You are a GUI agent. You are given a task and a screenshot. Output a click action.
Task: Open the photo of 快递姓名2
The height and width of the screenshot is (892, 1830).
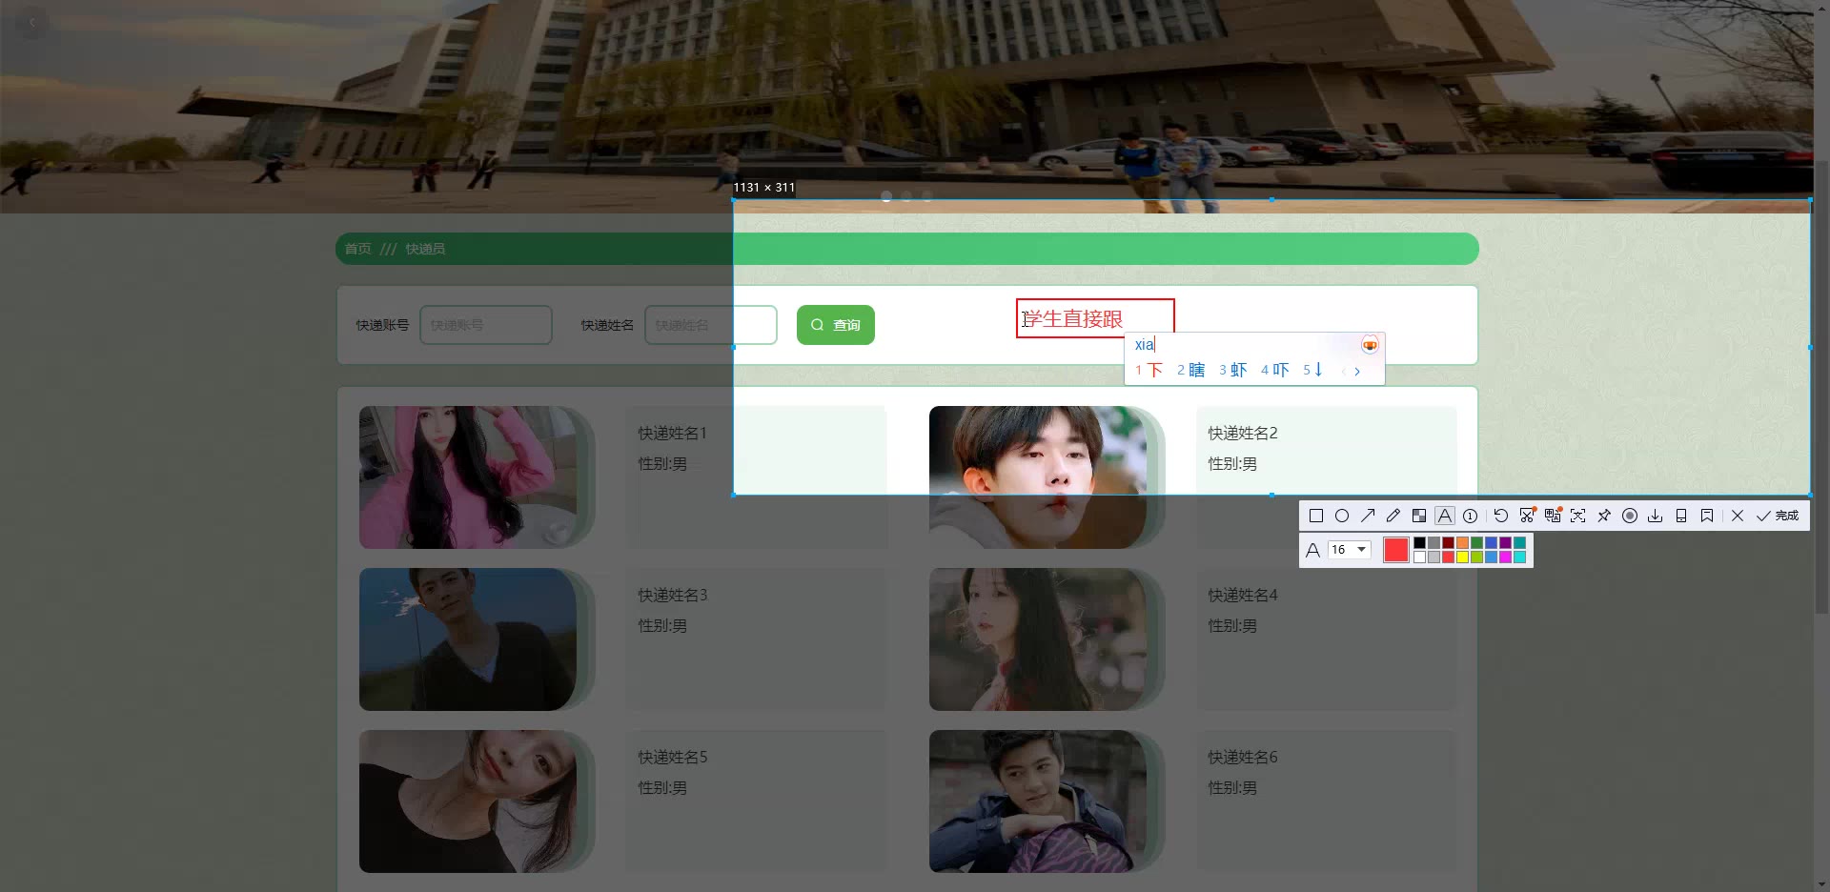point(1038,477)
